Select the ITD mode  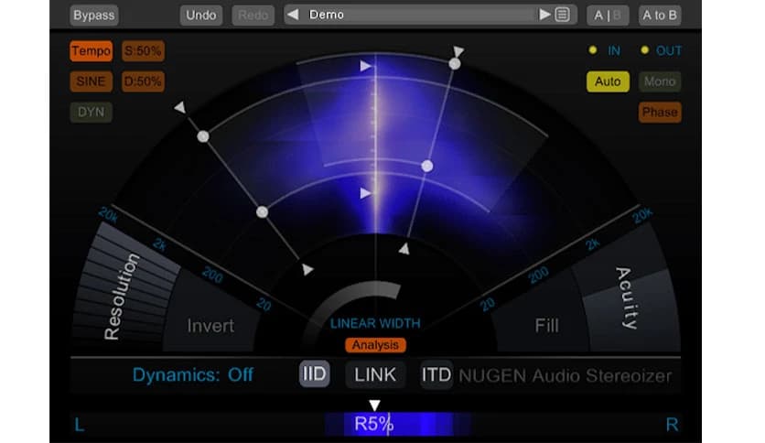[436, 374]
